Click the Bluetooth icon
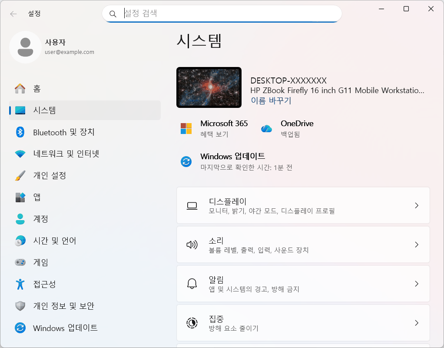The image size is (444, 348). coord(20,132)
